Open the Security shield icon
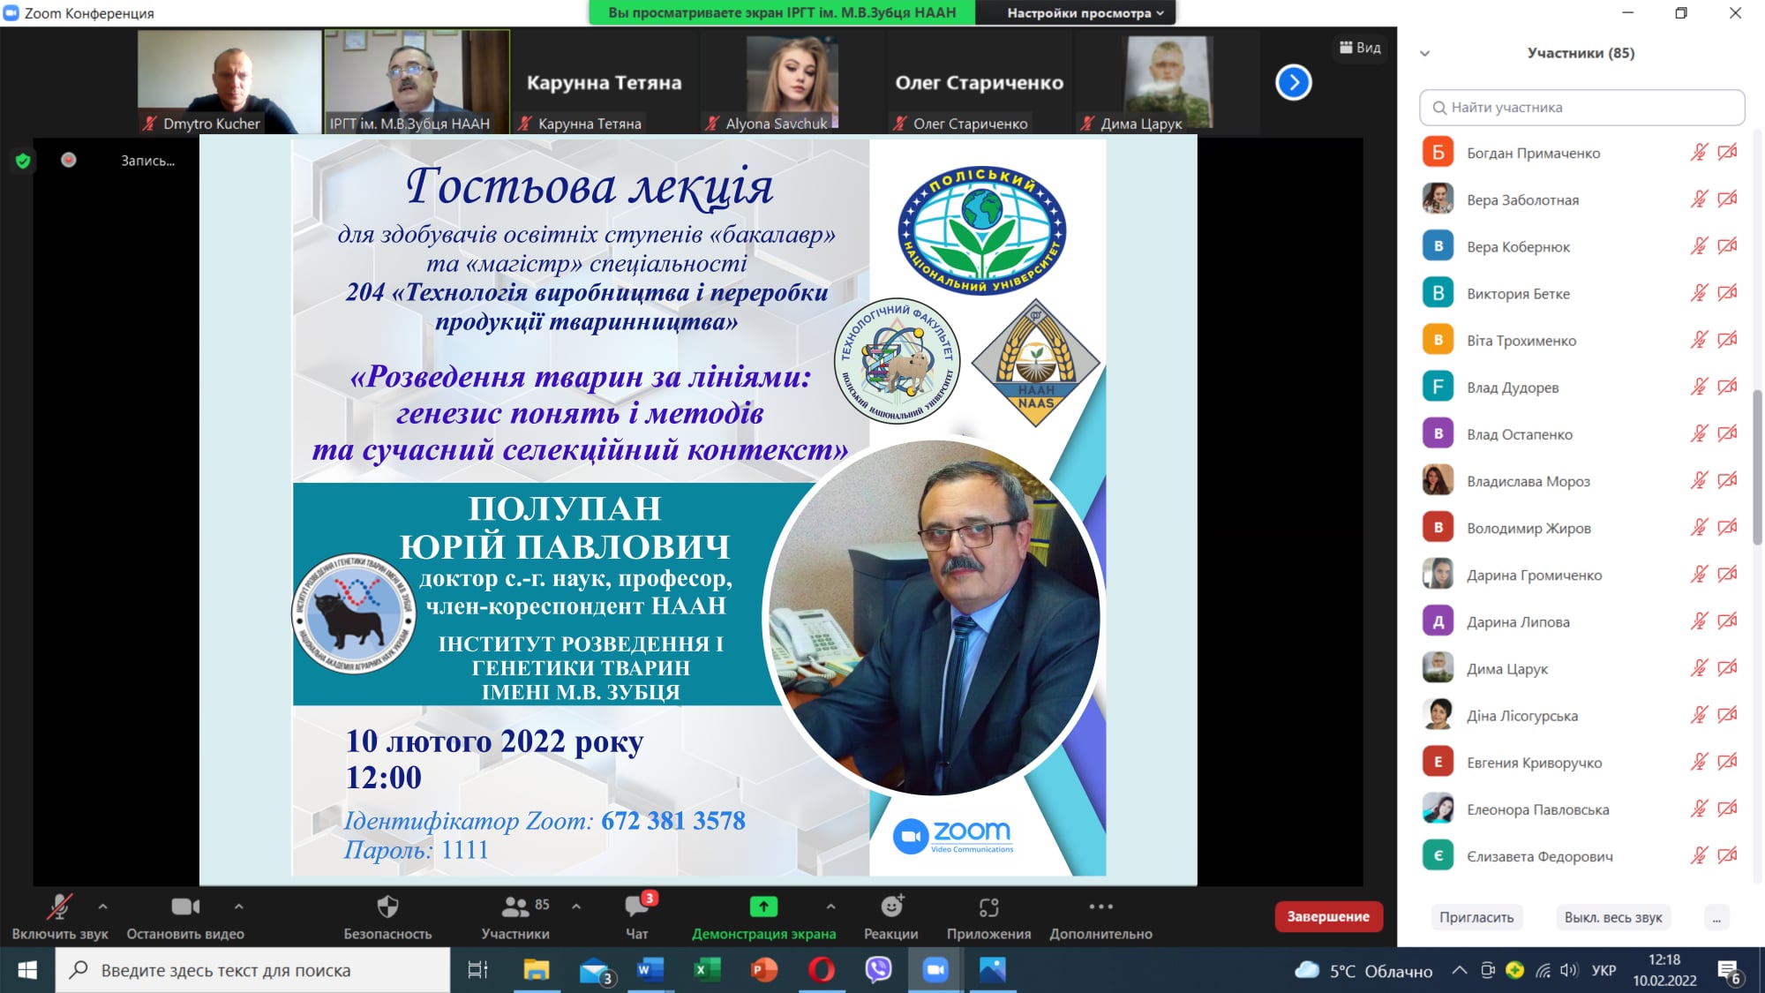The image size is (1765, 993). [x=387, y=906]
